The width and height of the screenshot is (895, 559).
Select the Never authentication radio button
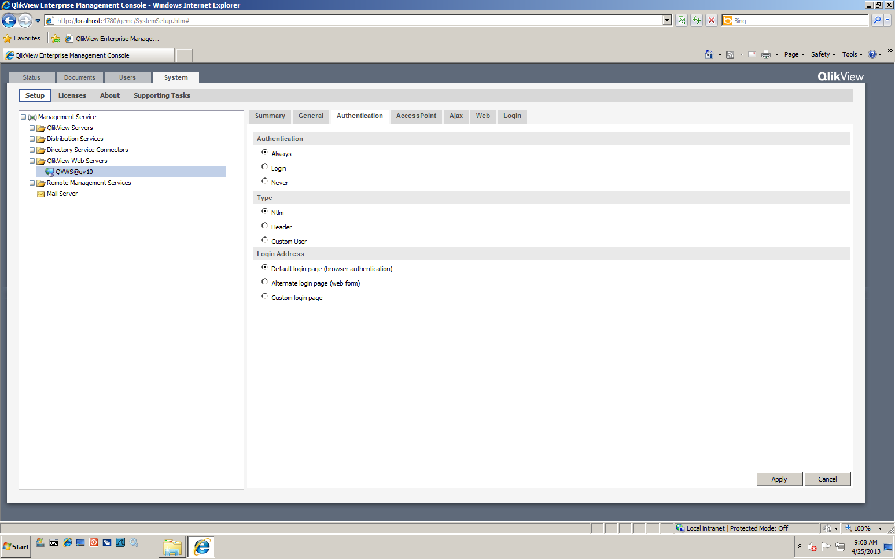[x=265, y=182]
